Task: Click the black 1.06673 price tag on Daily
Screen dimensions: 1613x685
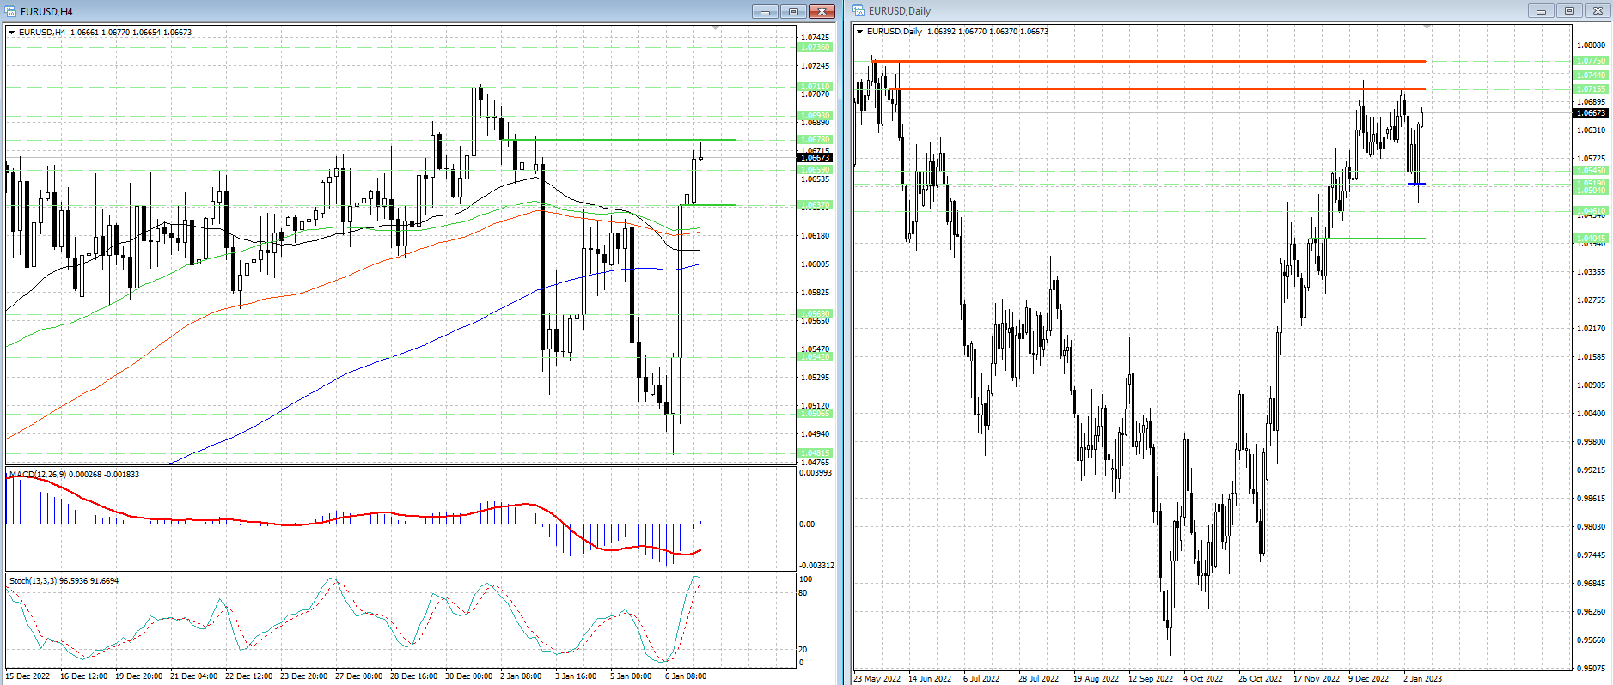Action: tap(1591, 113)
